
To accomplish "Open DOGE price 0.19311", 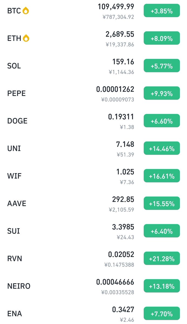I will tap(121, 117).
